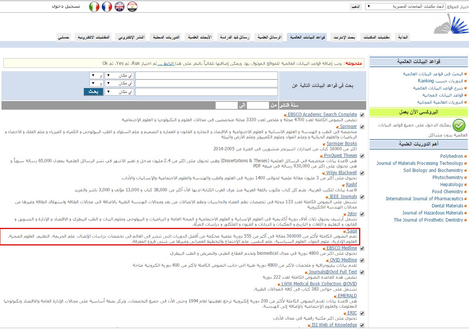The width and height of the screenshot is (469, 329).
Task: Open the المقتنيات الالكترونية tab
Action: pyautogui.click(x=94, y=37)
